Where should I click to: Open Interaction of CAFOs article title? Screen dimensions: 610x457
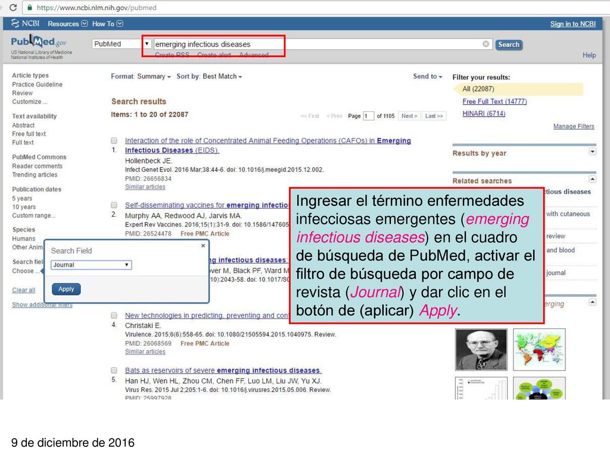pos(267,145)
